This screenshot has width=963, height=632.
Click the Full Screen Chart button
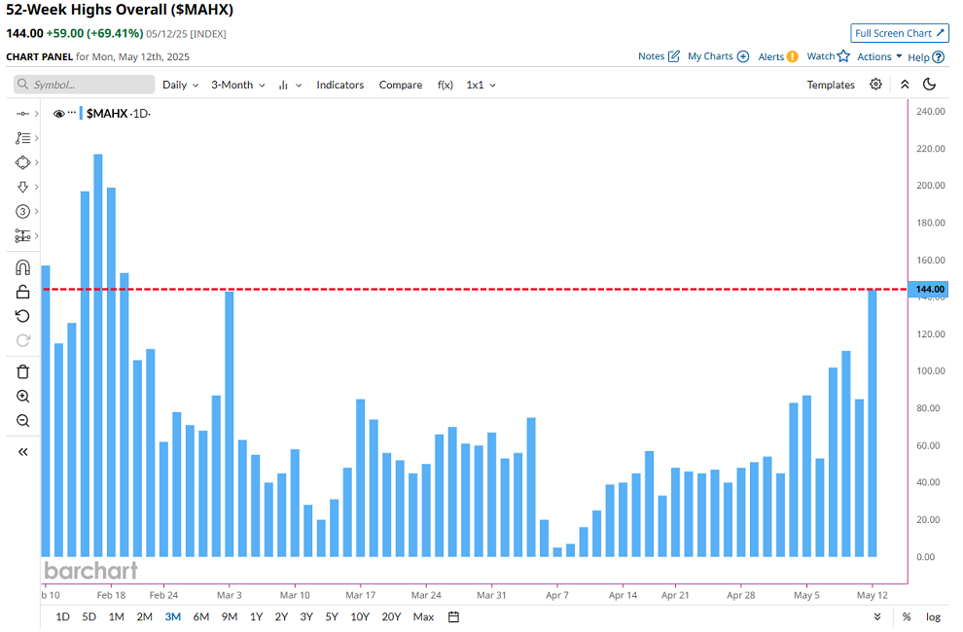coord(899,33)
